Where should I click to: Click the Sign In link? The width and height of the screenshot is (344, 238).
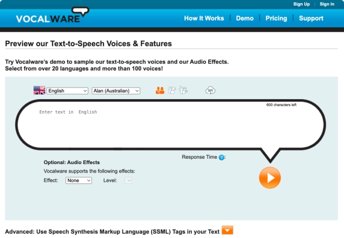[327, 4]
